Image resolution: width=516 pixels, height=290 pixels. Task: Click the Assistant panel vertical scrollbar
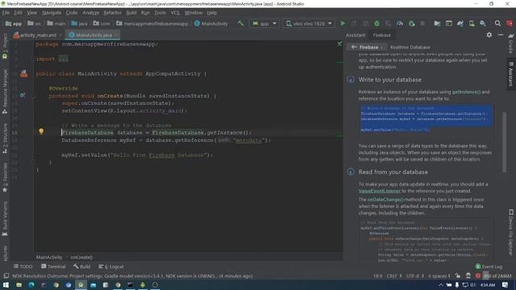coord(504,142)
